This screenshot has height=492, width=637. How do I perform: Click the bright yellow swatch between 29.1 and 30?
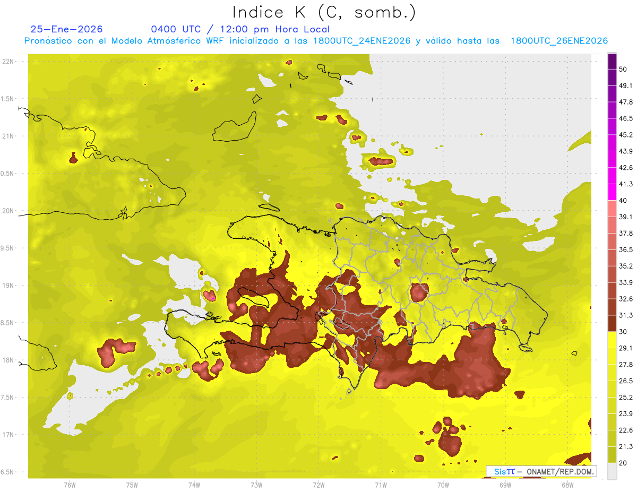[x=612, y=340]
